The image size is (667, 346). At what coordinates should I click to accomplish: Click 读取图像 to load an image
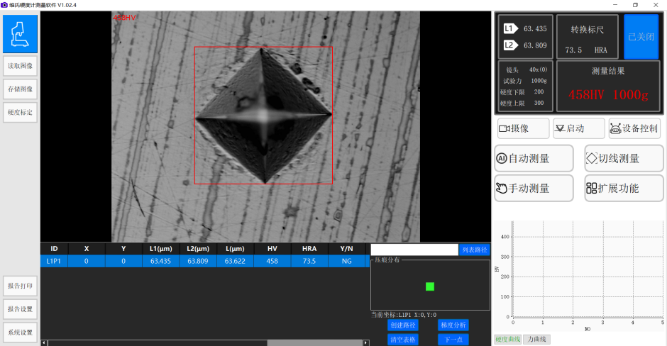coord(20,66)
